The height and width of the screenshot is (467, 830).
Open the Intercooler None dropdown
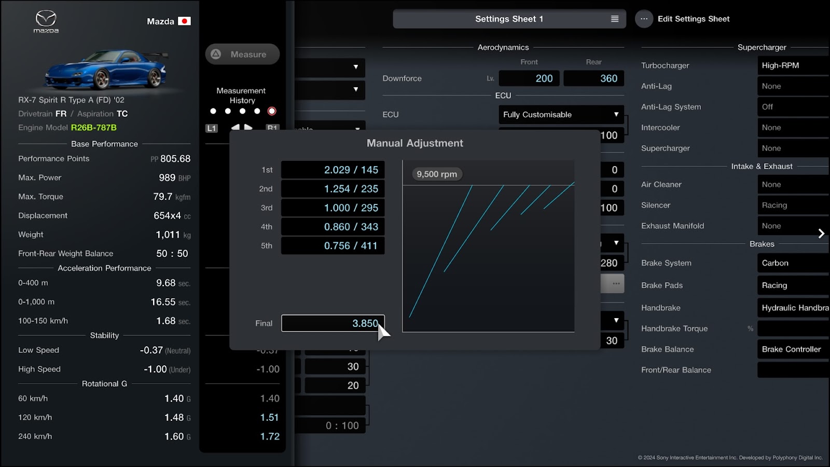point(793,128)
